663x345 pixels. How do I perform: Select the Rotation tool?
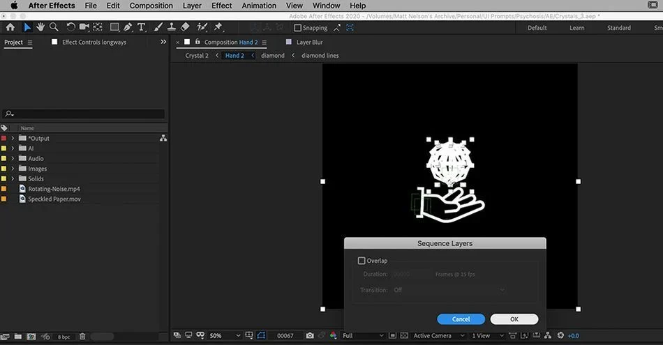70,27
